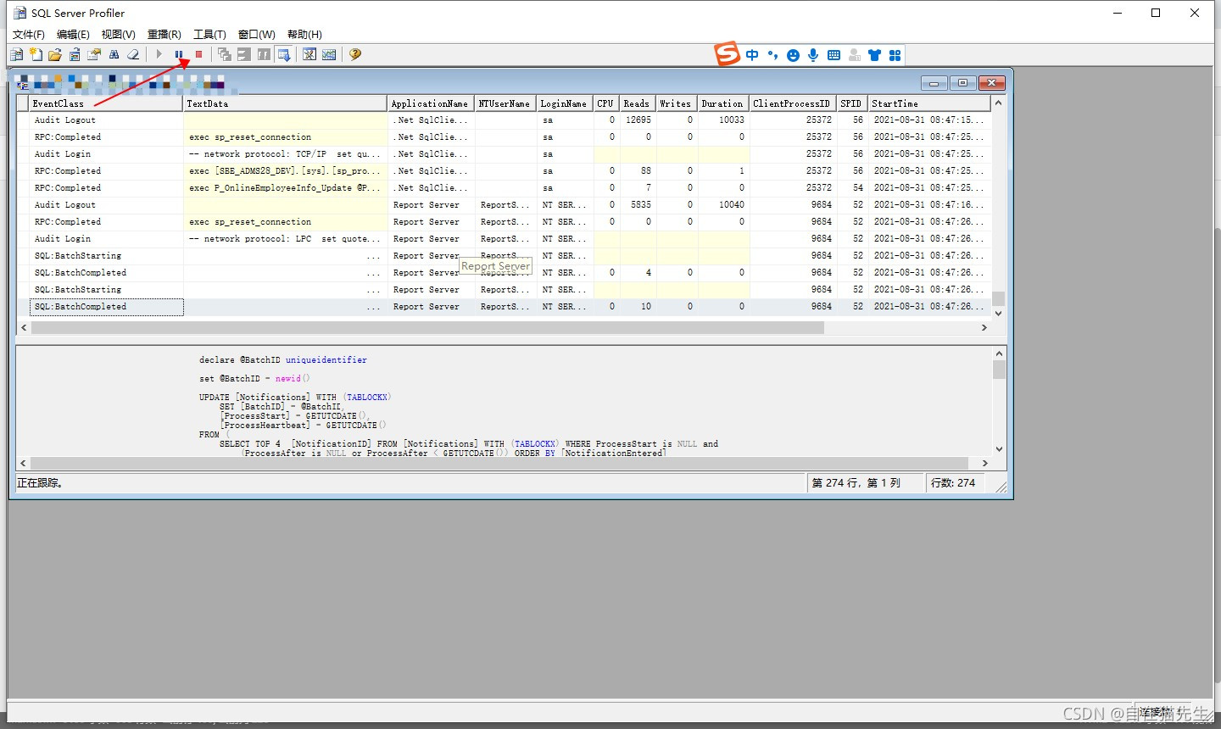Click the ClientProcessID column header
Screen dimensions: 1221x729
794,103
